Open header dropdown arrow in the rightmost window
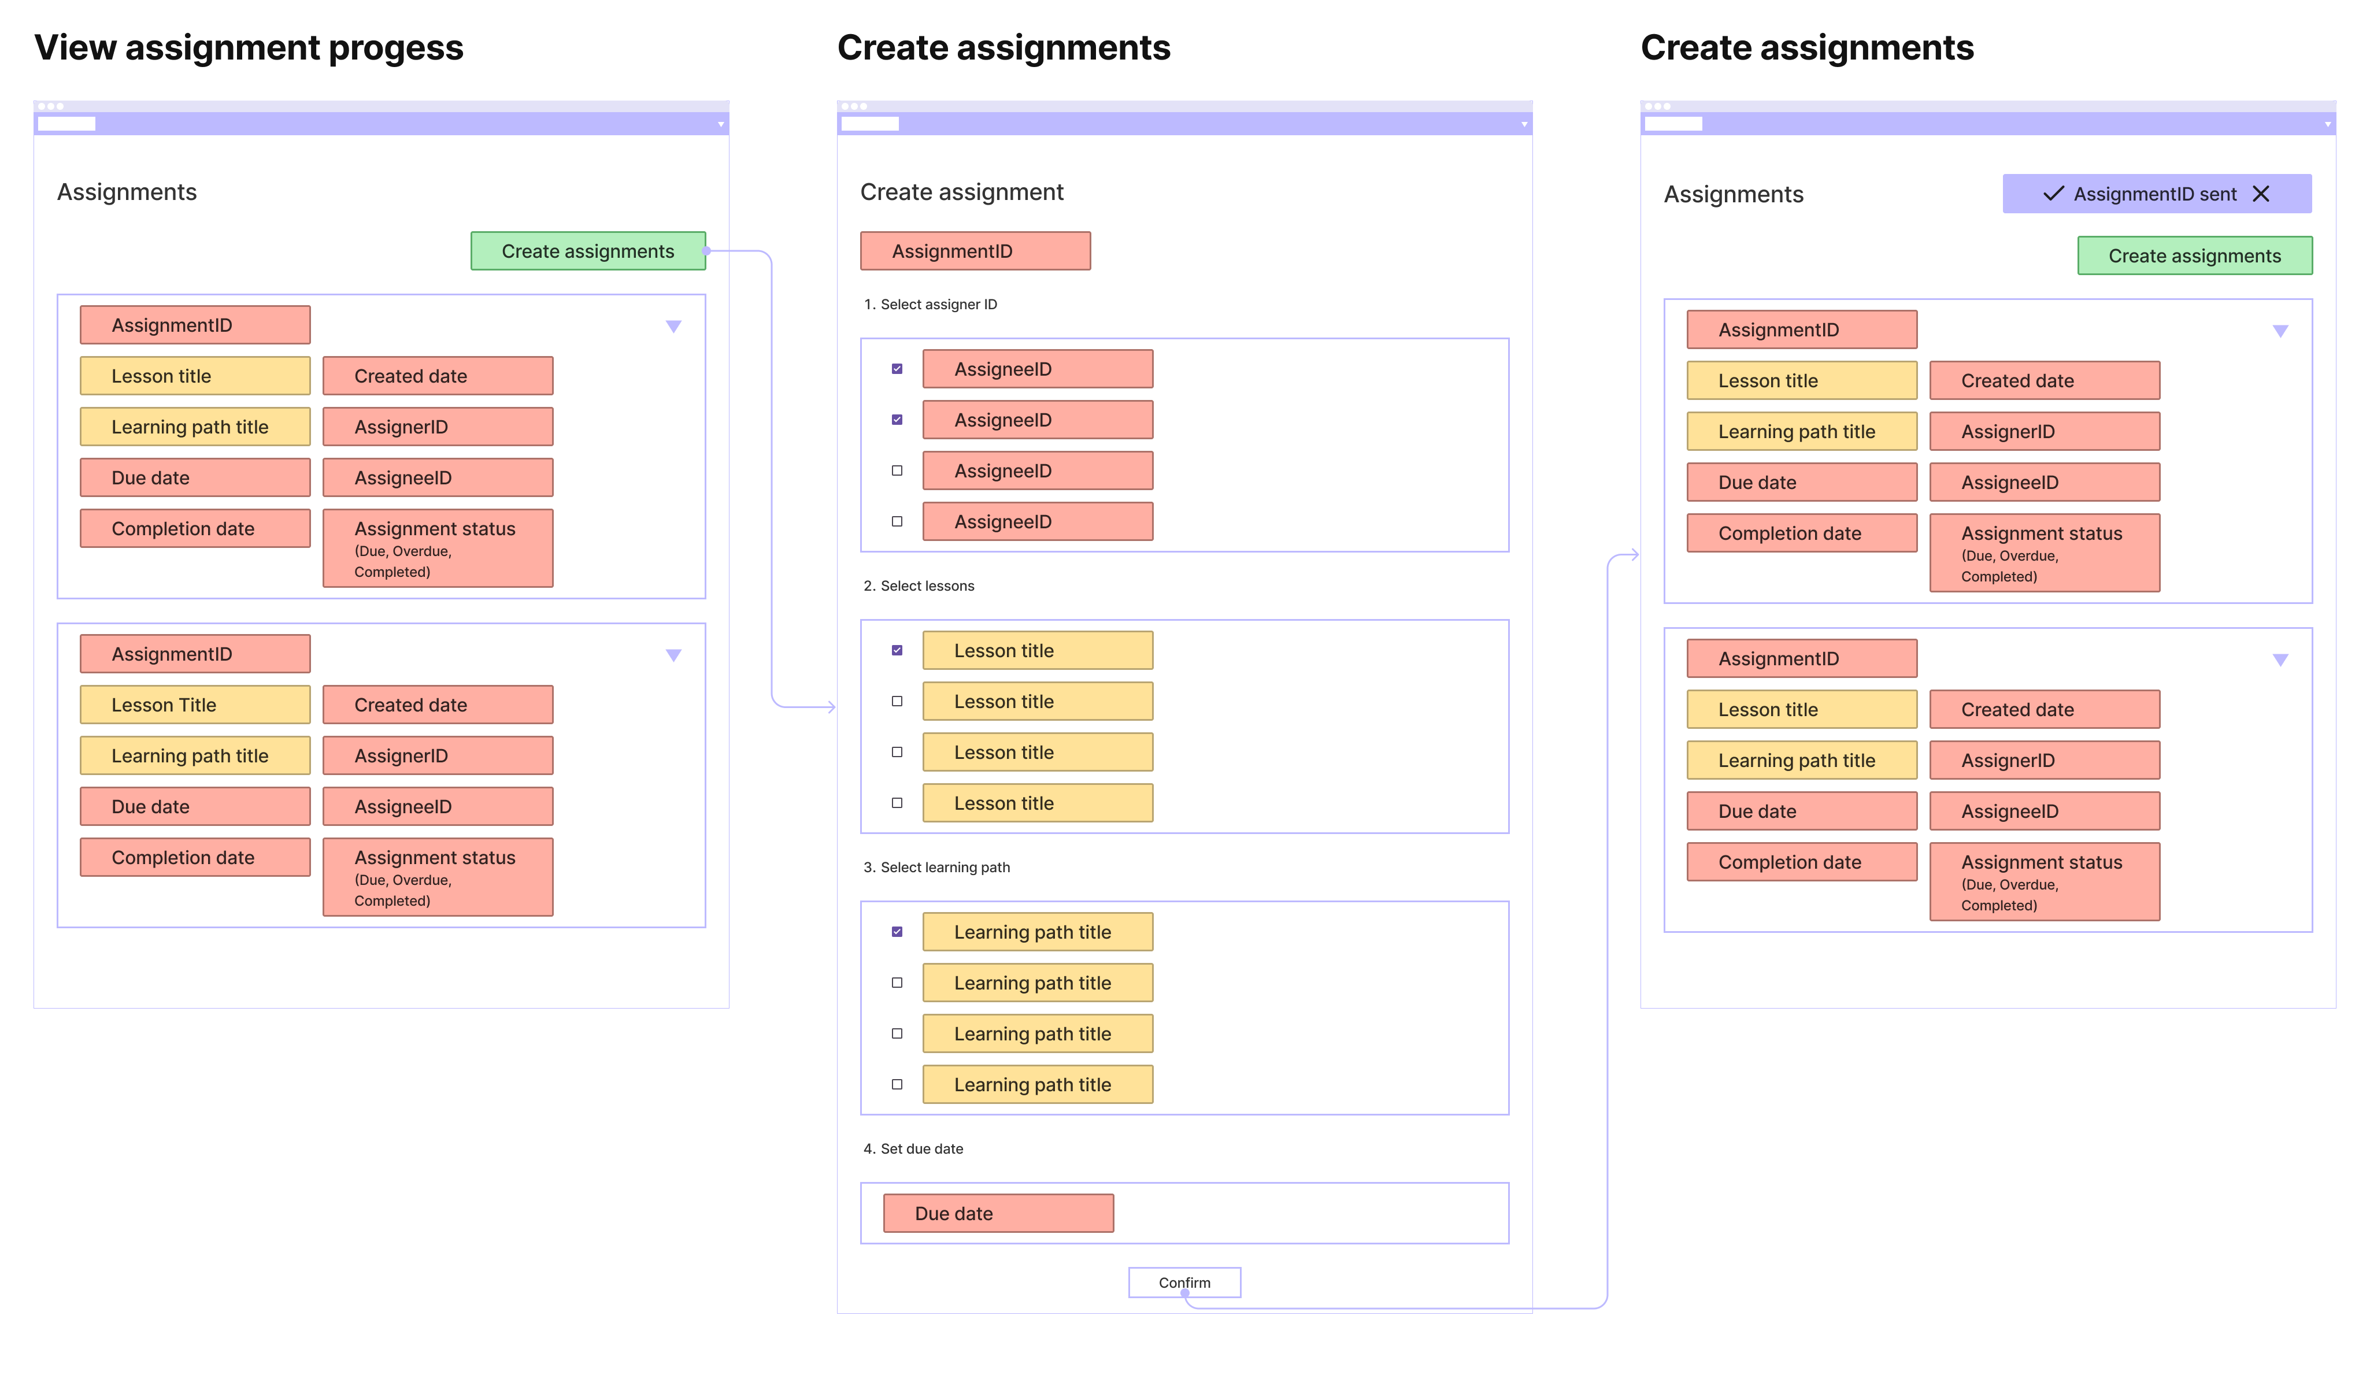 tap(2327, 124)
